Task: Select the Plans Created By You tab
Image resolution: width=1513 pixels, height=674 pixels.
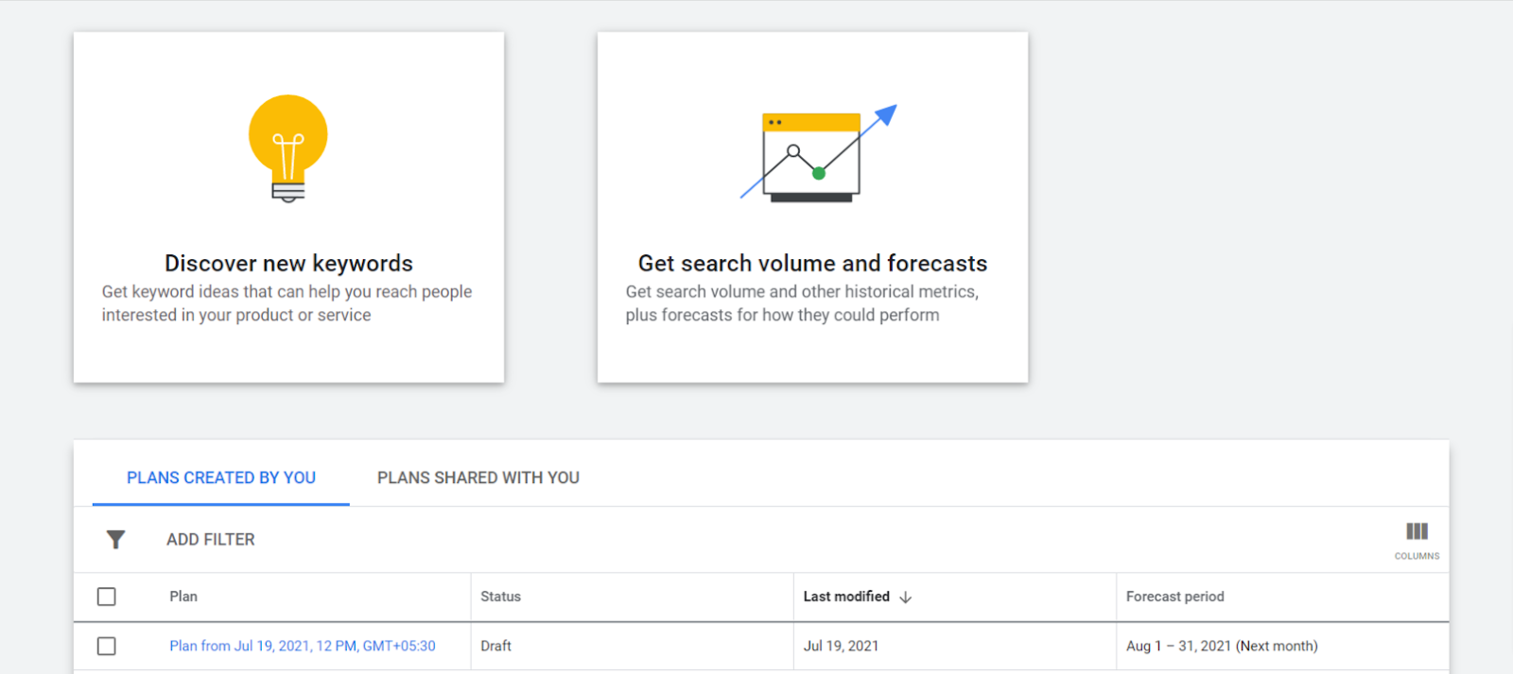Action: click(221, 478)
